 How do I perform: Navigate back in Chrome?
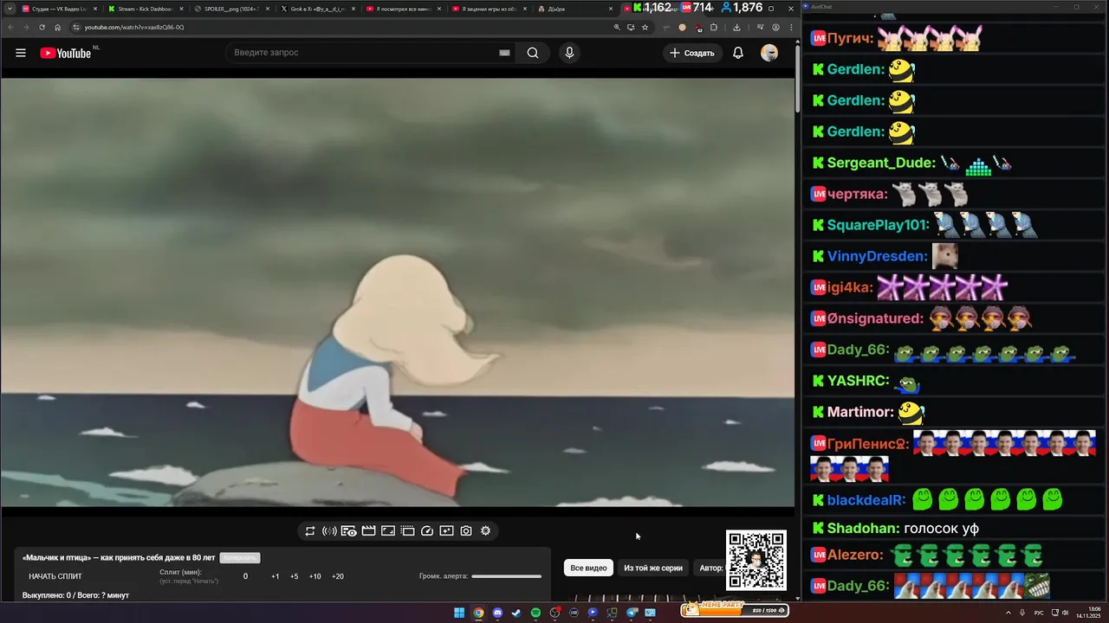click(x=10, y=27)
